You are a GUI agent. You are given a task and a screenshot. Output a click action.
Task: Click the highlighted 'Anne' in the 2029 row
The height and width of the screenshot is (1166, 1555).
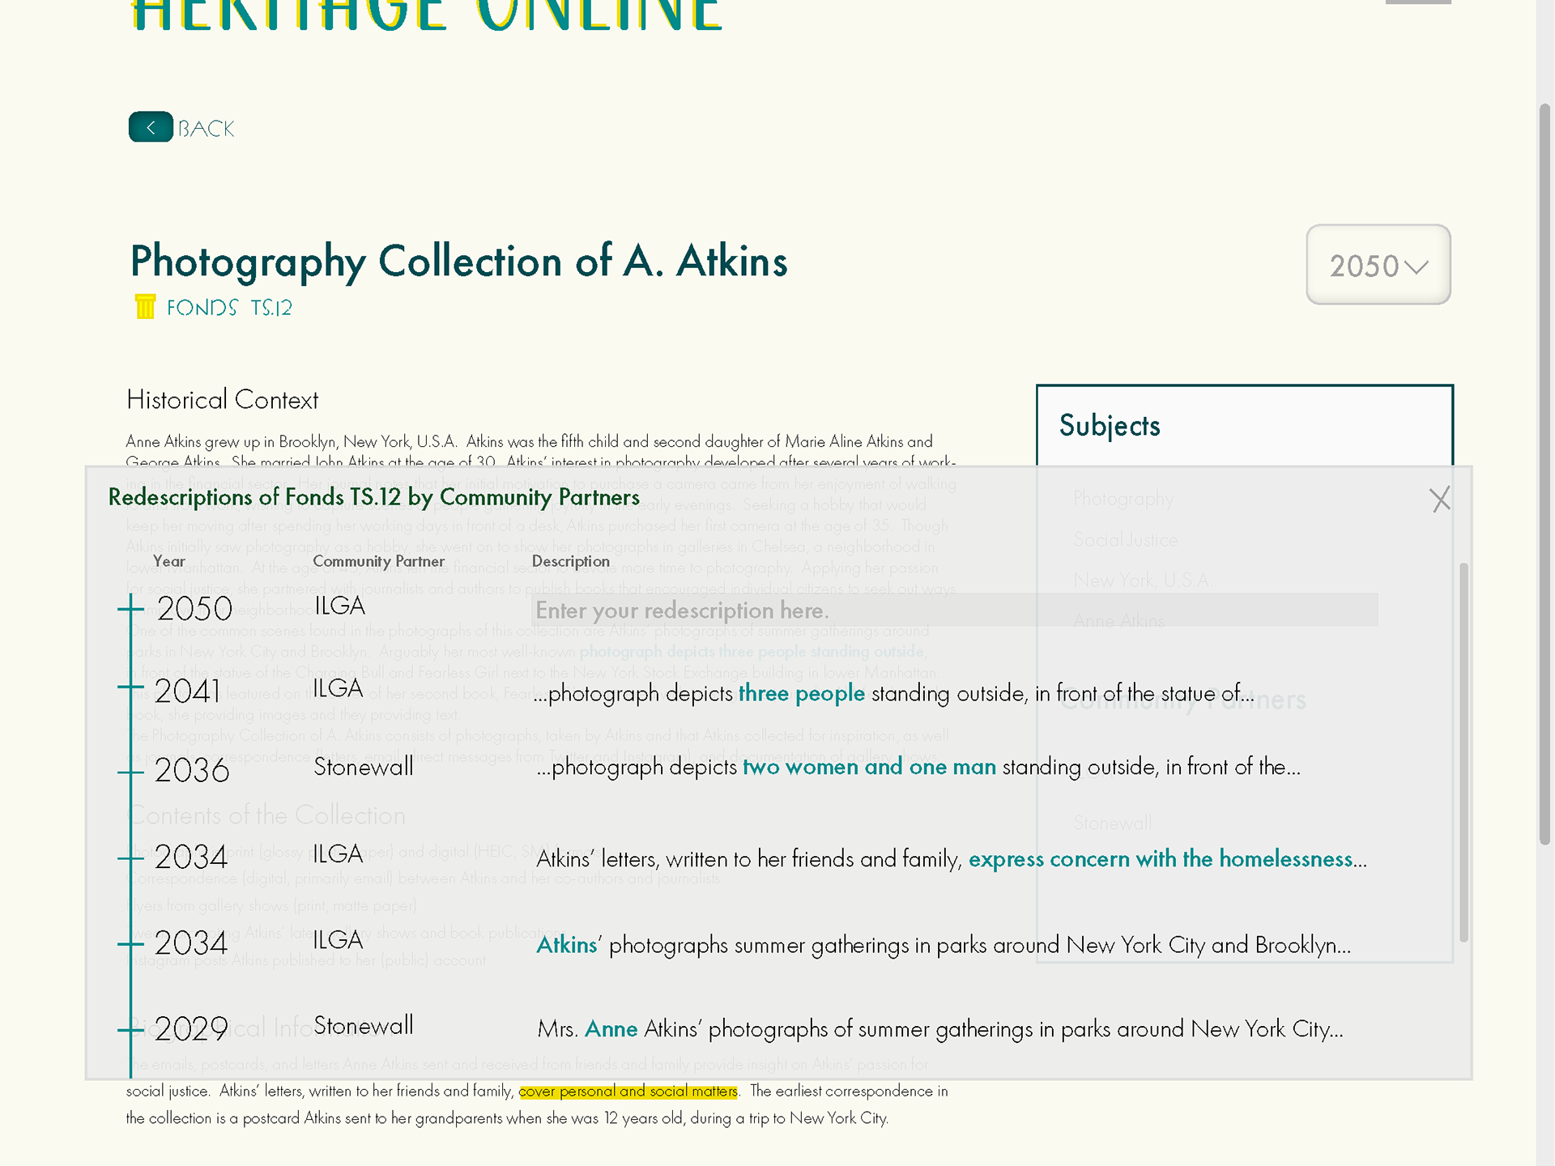click(x=611, y=1029)
